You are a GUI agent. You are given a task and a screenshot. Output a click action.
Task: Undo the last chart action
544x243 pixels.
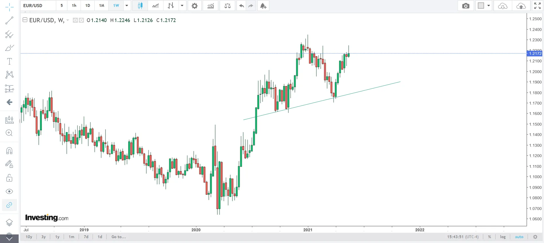pos(241,6)
